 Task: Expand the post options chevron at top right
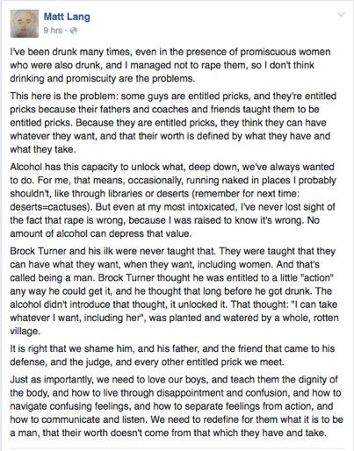(341, 14)
